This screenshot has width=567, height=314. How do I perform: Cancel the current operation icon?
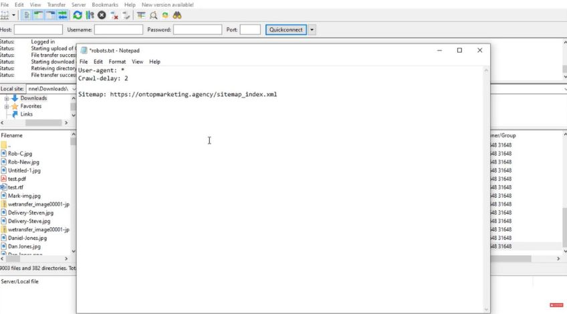102,15
